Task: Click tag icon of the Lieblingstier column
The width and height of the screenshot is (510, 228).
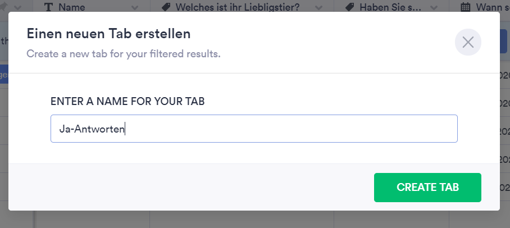Action: [165, 7]
